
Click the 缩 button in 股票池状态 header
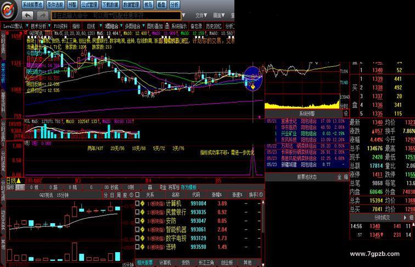click(346, 177)
